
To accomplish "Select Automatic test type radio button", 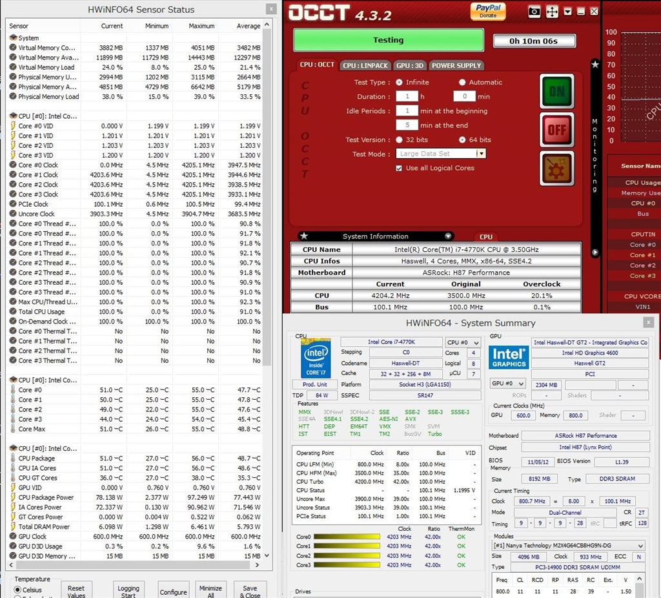I will coord(462,82).
